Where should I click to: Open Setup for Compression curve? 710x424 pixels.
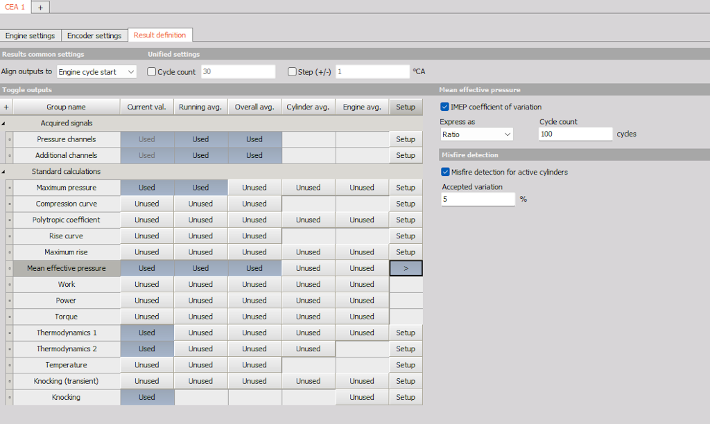406,204
